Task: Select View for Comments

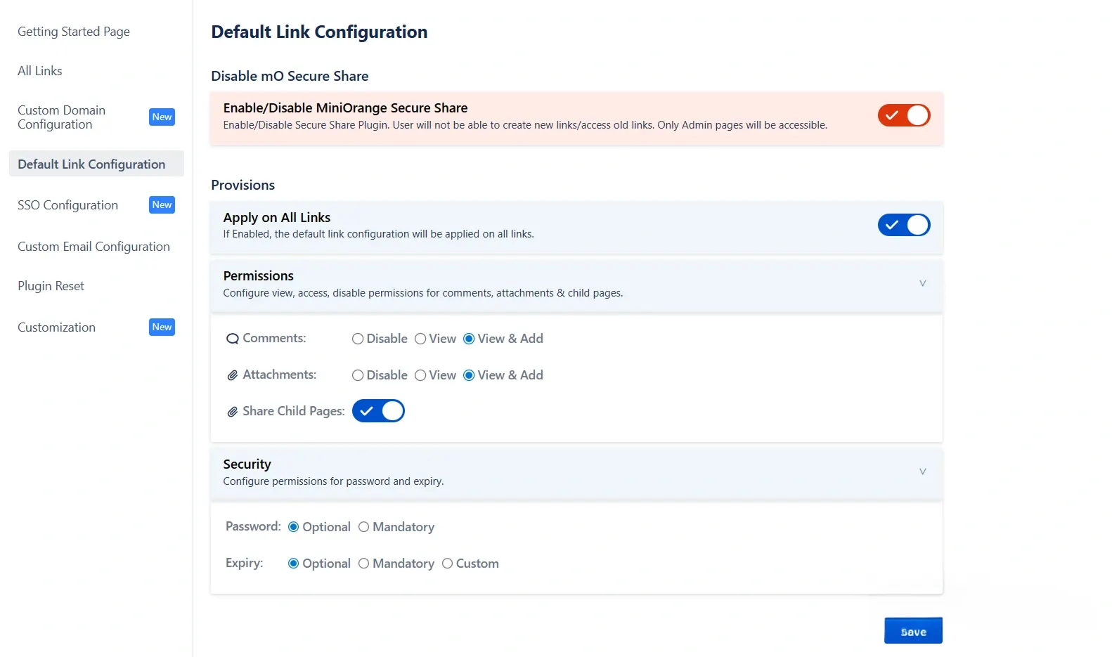Action: click(x=420, y=339)
